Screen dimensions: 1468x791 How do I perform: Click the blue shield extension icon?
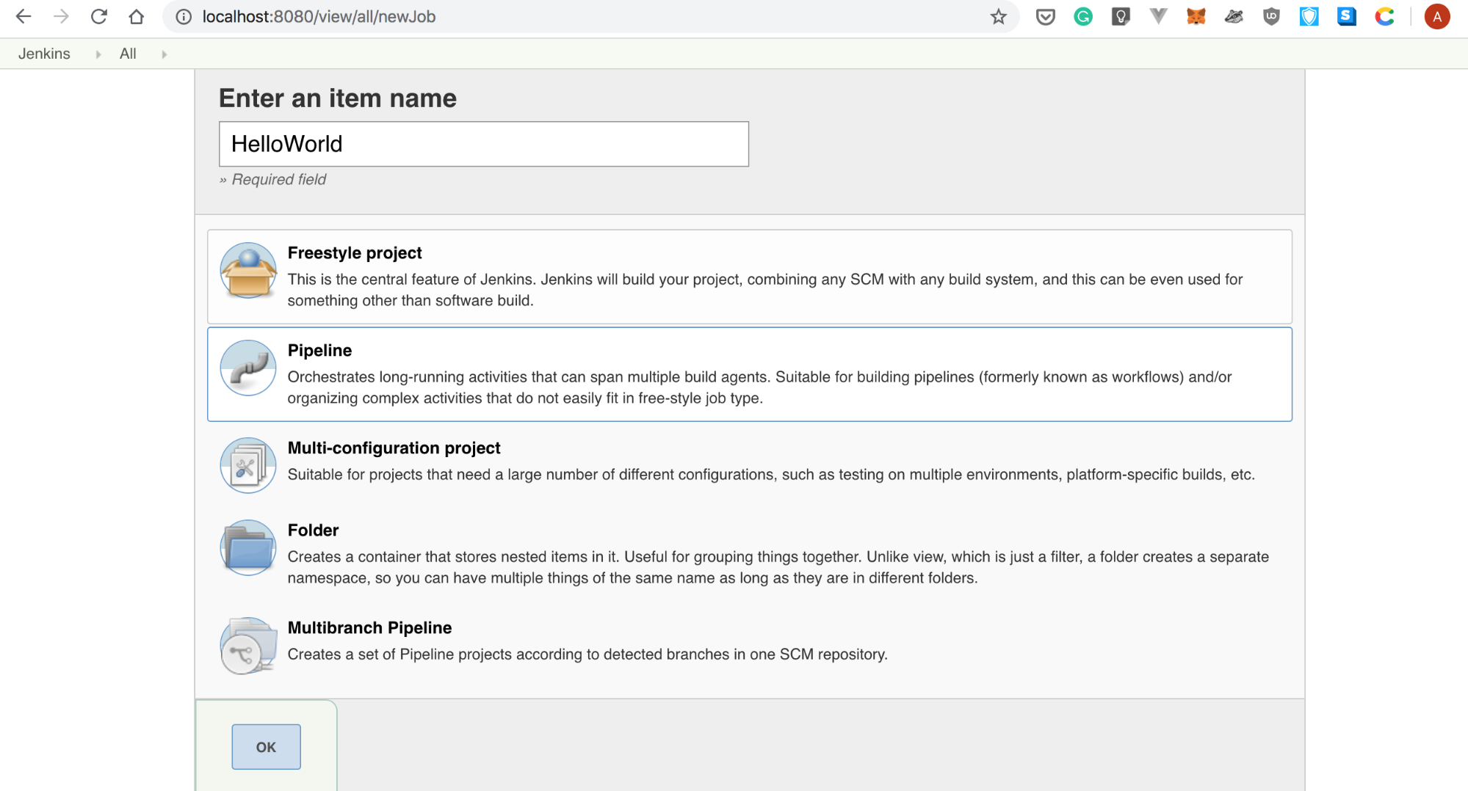[1309, 17]
